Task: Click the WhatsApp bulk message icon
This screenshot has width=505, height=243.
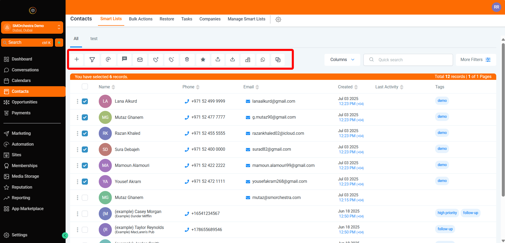Action: click(263, 60)
